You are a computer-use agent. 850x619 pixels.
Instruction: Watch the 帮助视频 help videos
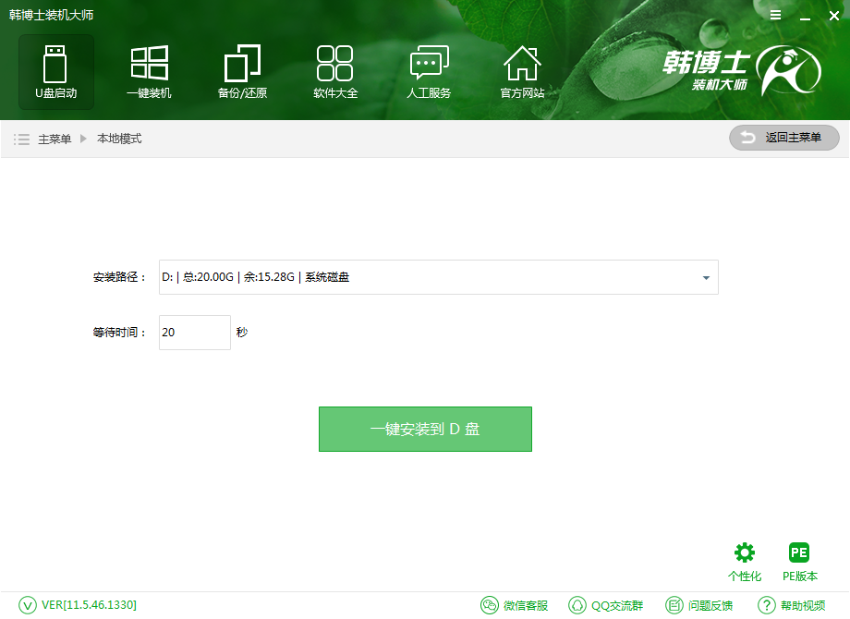[x=797, y=605]
